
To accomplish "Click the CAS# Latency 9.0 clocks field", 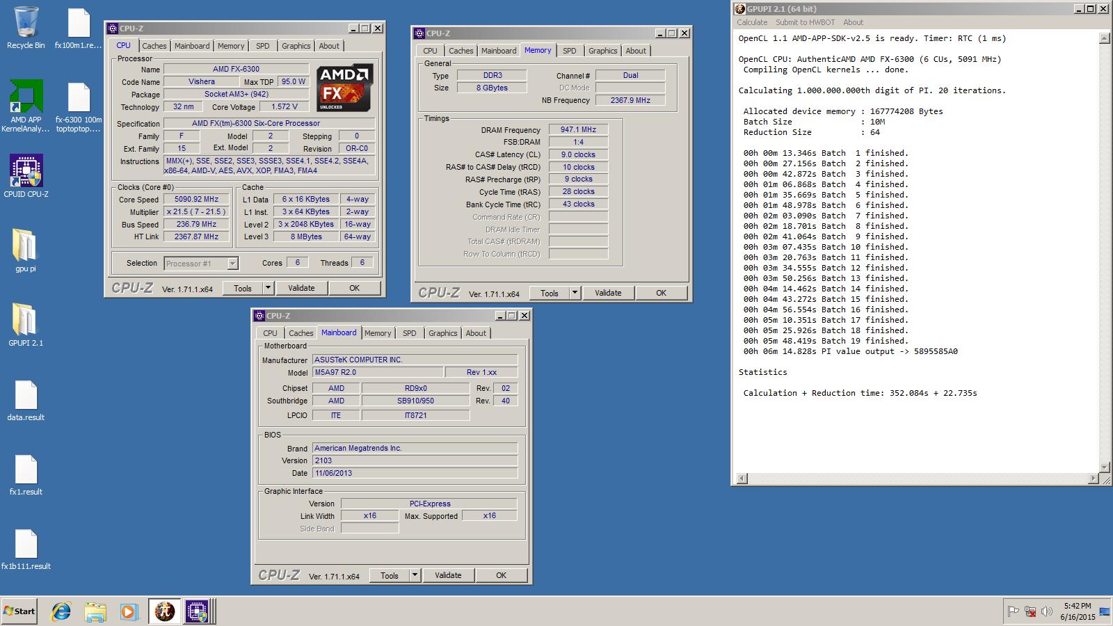I will click(578, 154).
